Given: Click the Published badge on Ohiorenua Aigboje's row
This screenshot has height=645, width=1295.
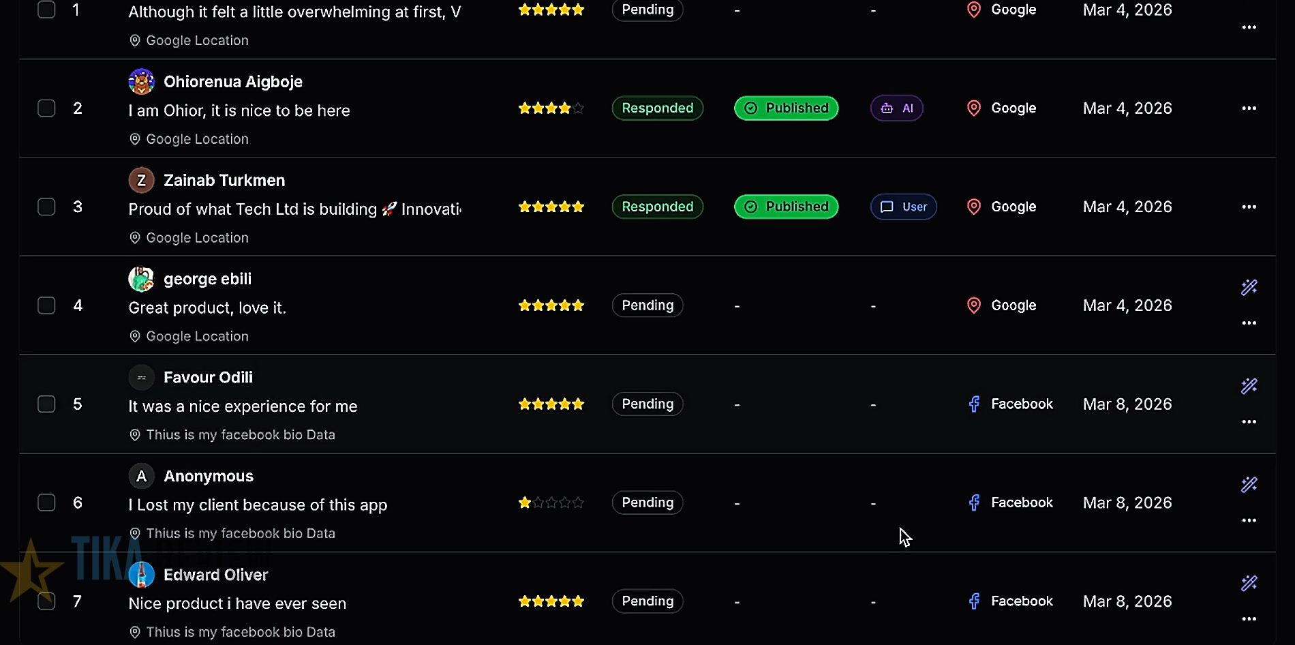Looking at the screenshot, I should pyautogui.click(x=786, y=108).
